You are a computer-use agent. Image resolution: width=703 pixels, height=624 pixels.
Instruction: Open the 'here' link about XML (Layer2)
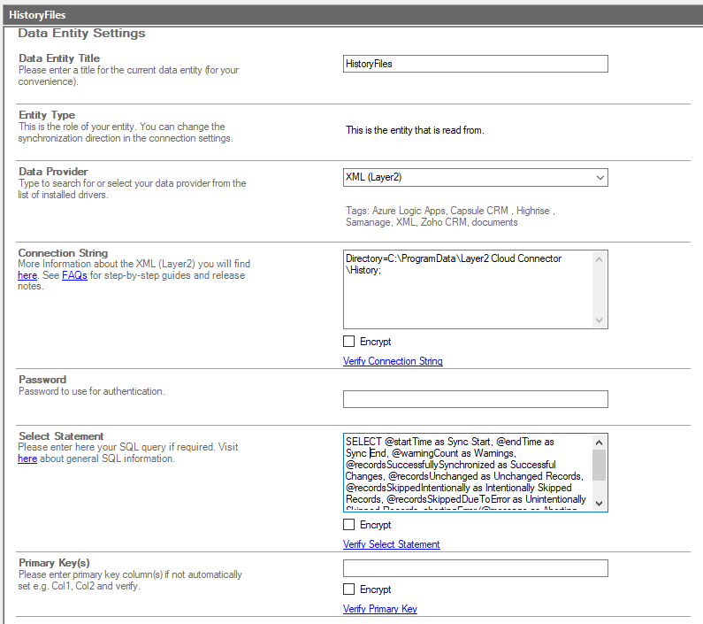(x=27, y=275)
